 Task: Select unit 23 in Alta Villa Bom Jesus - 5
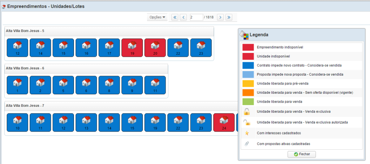tap(201, 48)
